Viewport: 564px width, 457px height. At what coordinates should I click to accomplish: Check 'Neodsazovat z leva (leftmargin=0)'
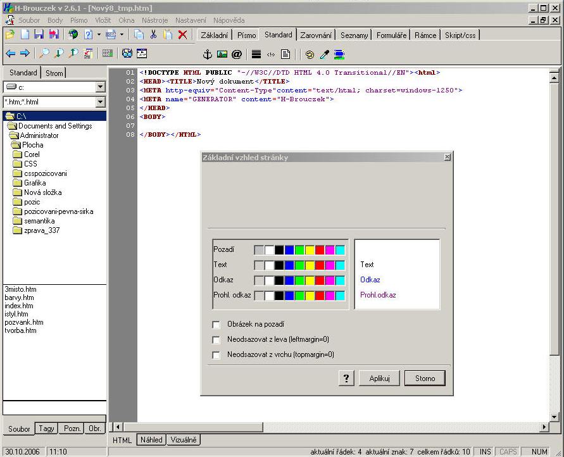[216, 340]
